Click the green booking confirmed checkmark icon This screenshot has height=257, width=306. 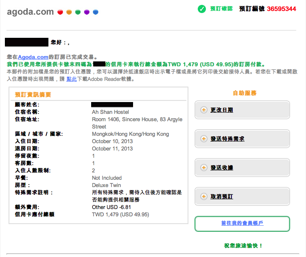coord(201,9)
